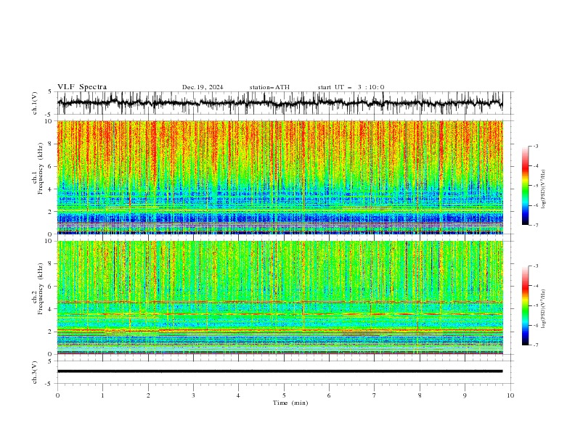
Task: Click time axis tick label '3'
Action: (x=193, y=395)
